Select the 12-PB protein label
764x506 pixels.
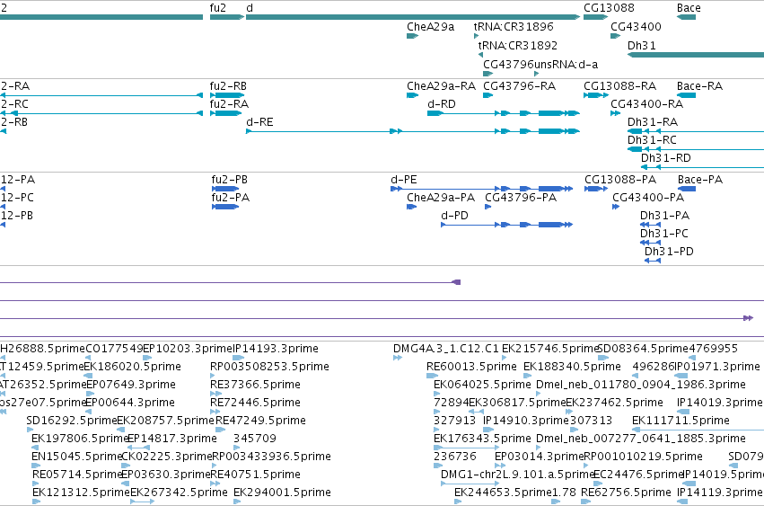point(17,216)
